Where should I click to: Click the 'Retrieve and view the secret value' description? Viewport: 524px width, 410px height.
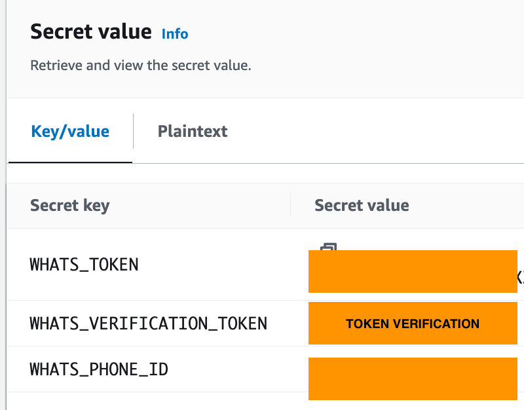point(141,65)
